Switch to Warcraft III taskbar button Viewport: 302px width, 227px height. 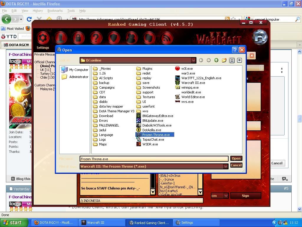coord(102,223)
